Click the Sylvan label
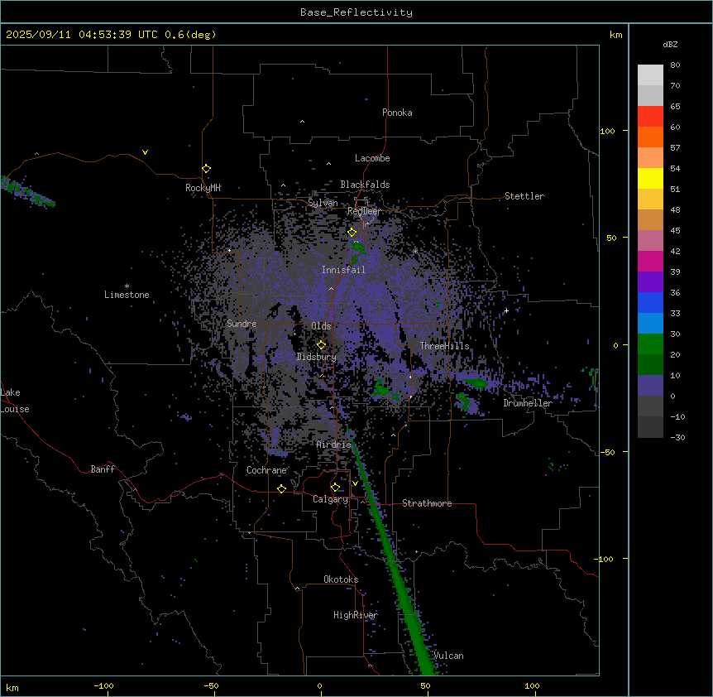The image size is (713, 697). [x=323, y=203]
